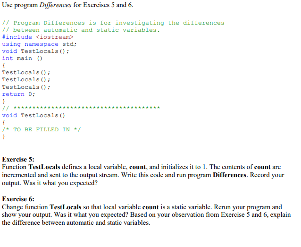Click the 'int main ()' line
The image size is (301, 247).
22,58
